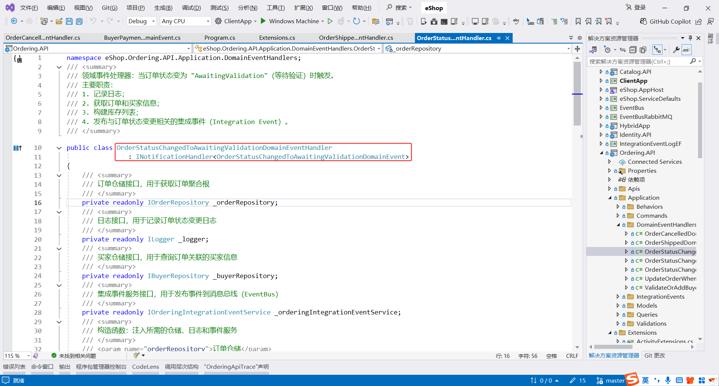Viewport: 719px width, 386px height.
Task: Start without debugging using the outlined arrow
Action: [x=330, y=21]
